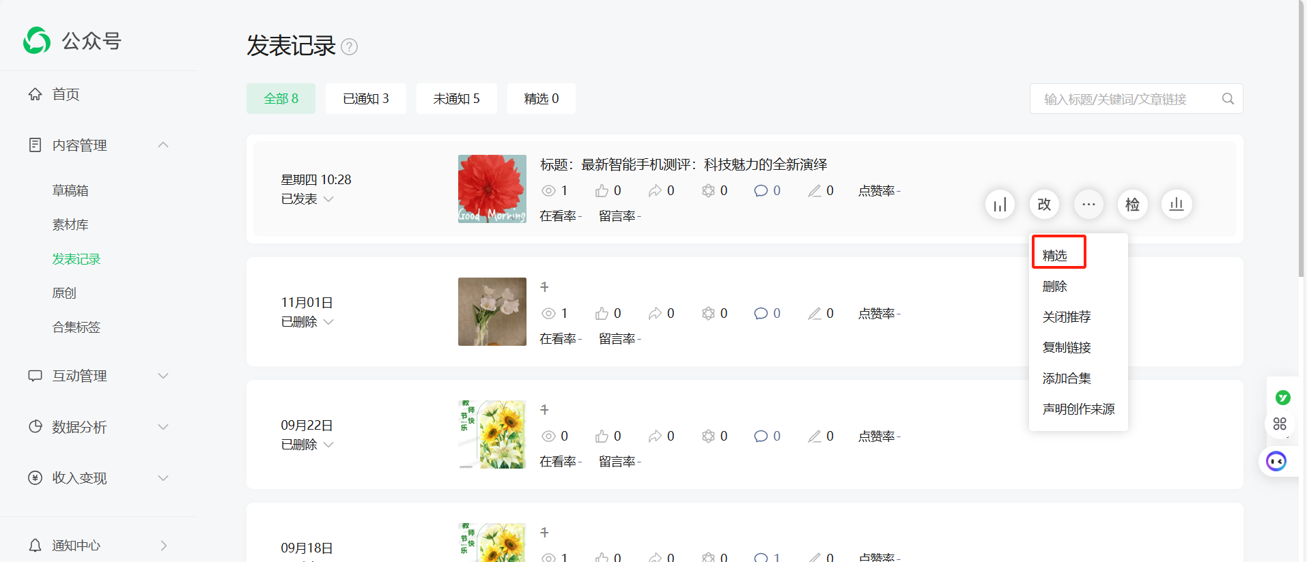Click the data statistics bar icon button

(1000, 205)
